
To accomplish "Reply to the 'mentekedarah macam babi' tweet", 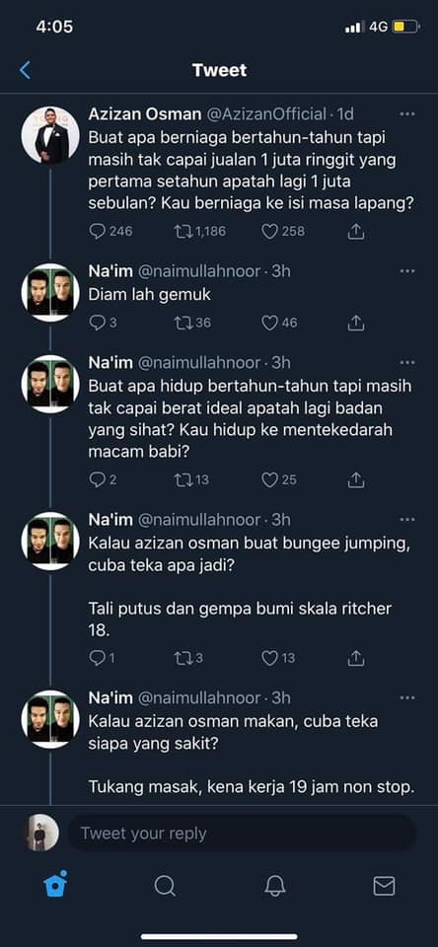I will tap(98, 480).
